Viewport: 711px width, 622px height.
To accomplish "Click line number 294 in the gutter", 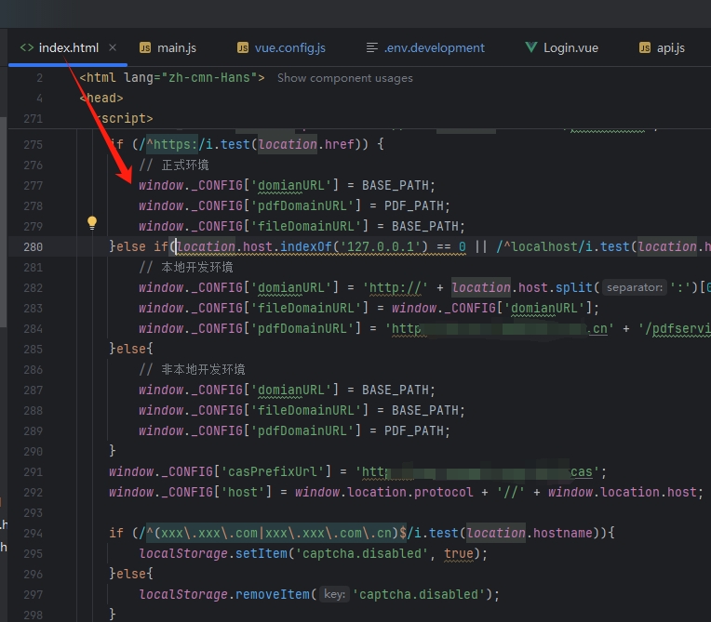I will tap(33, 533).
